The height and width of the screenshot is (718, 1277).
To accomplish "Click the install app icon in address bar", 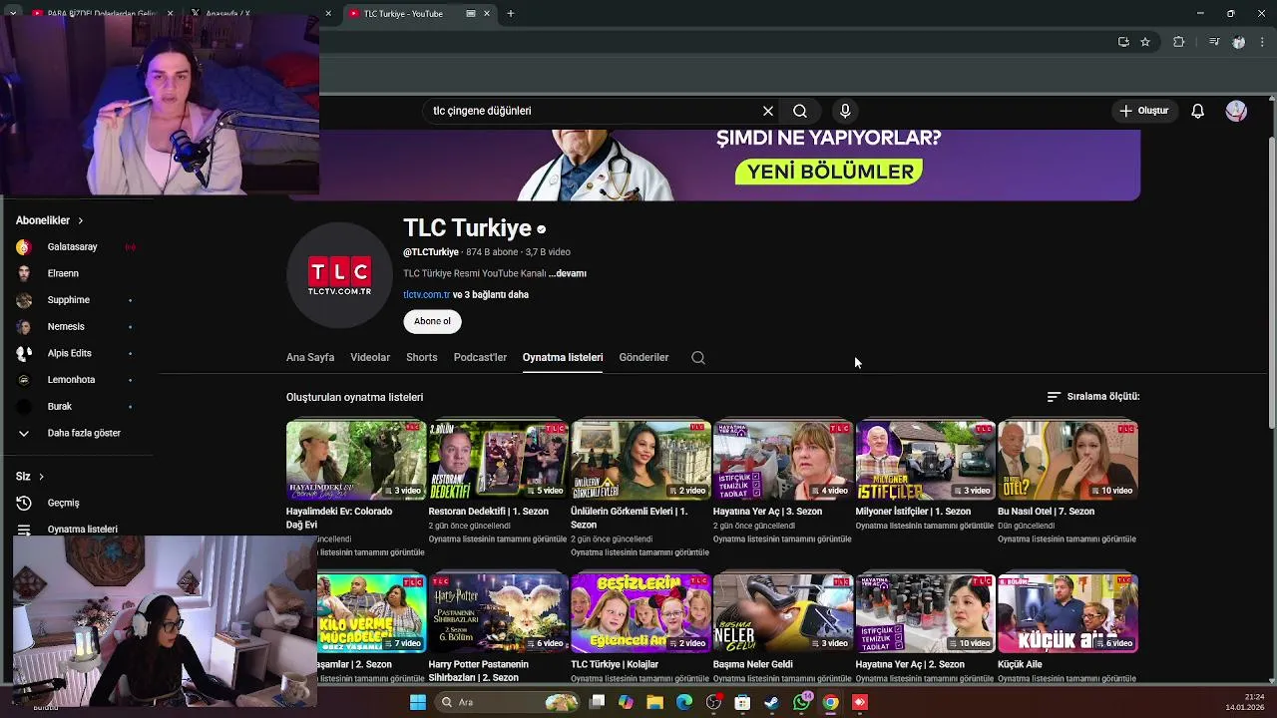I will [1123, 42].
